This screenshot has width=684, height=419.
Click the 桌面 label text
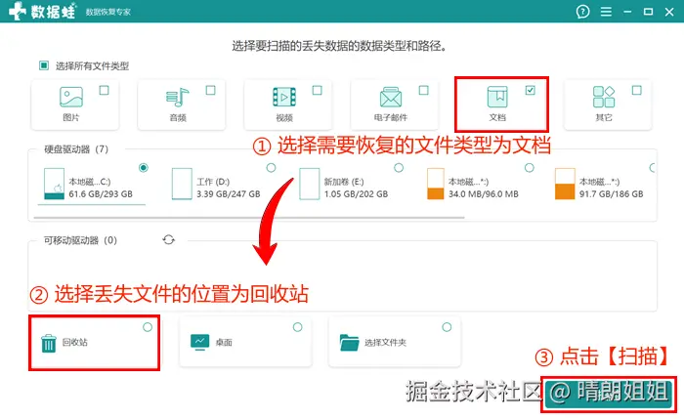(x=224, y=342)
